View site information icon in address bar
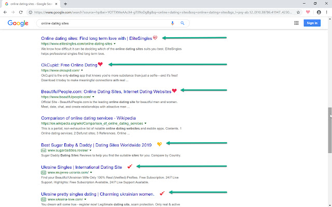 point(31,12)
